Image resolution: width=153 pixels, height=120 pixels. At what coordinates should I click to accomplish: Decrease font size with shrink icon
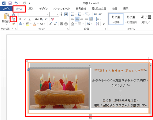(55, 24)
